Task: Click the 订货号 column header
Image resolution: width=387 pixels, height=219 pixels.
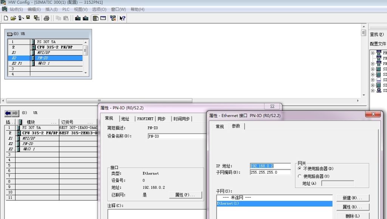Action: point(79,122)
